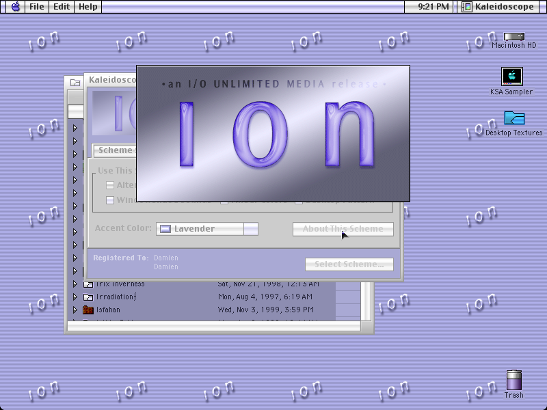Toggle the checkbox beside the 'Wind' option
547x410 pixels.
(x=110, y=200)
